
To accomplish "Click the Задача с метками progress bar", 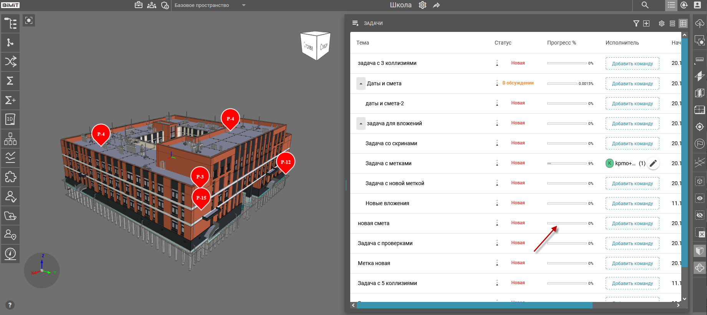I will point(567,163).
